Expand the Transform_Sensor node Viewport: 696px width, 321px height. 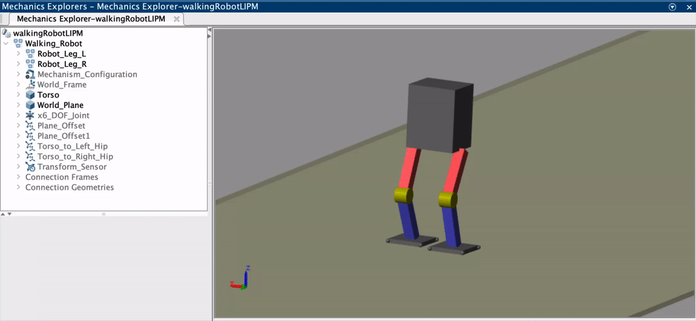point(18,167)
